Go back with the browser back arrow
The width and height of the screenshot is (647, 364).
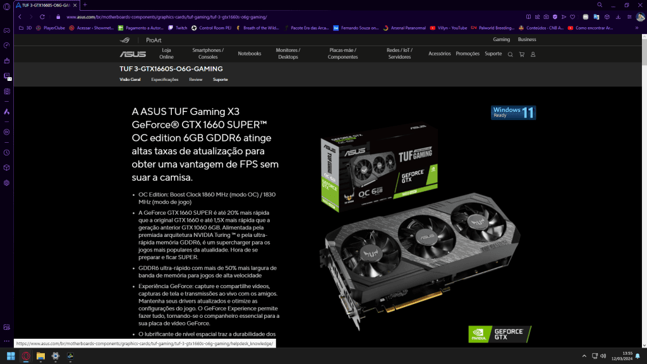click(x=20, y=17)
